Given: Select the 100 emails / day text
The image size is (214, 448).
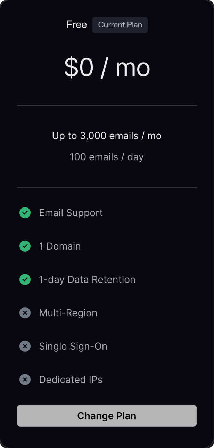Looking at the screenshot, I should (x=107, y=157).
